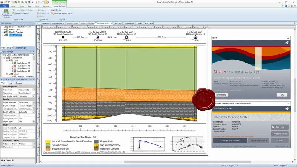Click the Update offline button

tap(280, 134)
